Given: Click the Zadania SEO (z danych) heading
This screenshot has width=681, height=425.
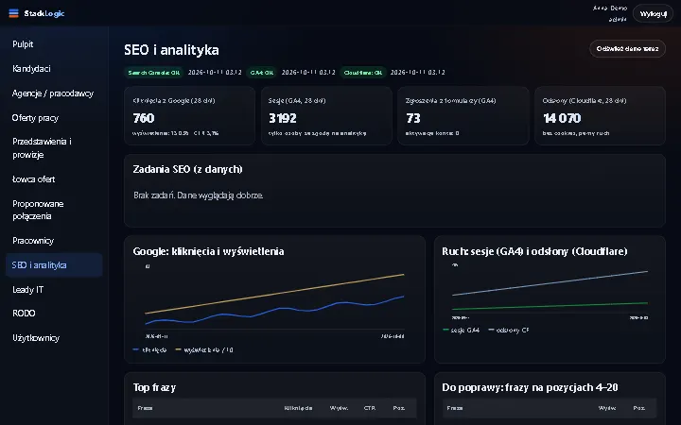Looking at the screenshot, I should pos(187,169).
